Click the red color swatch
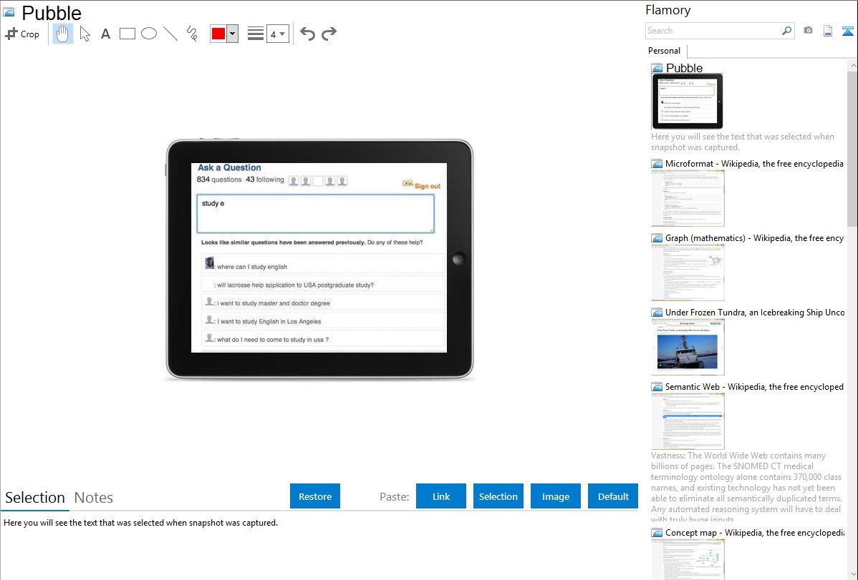858x580 pixels. point(218,34)
